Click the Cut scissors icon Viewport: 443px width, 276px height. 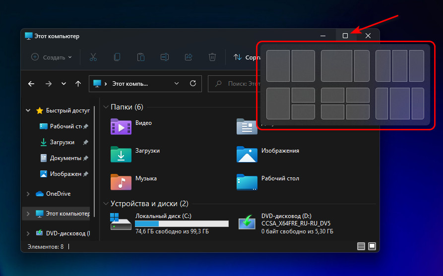[x=93, y=57]
